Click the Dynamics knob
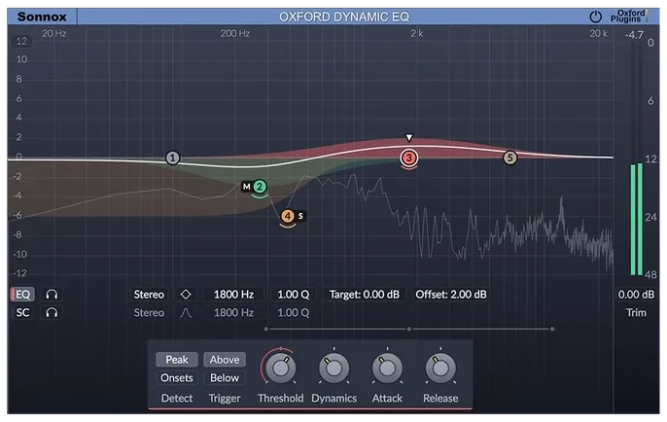Image resolution: width=667 pixels, height=422 pixels. tap(333, 368)
